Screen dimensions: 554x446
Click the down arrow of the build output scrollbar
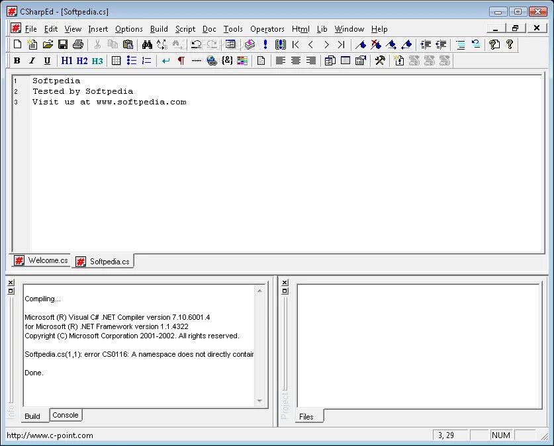[259, 401]
